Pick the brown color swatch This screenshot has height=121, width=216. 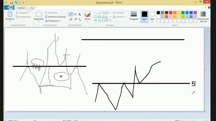pos(166,17)
